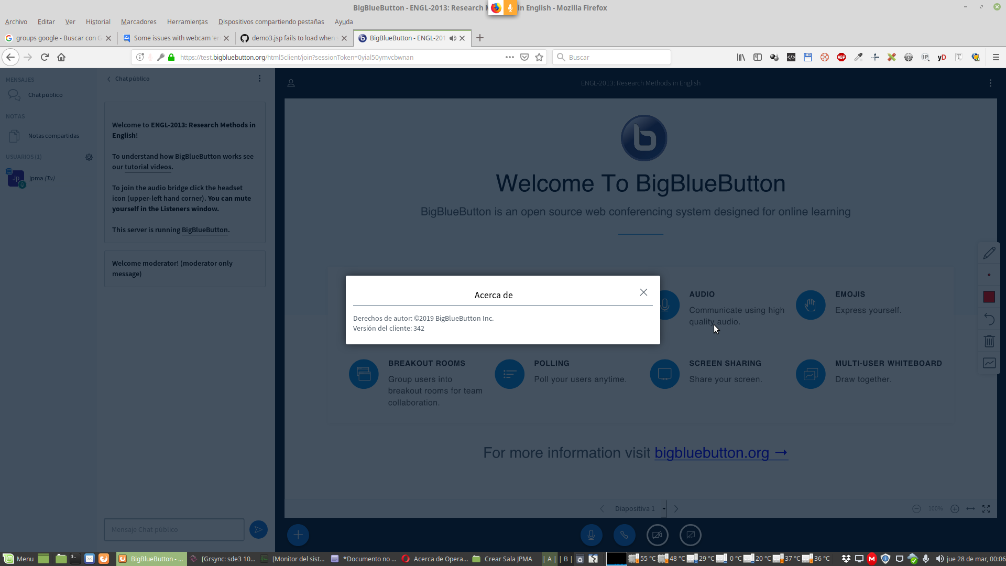Select the red annotation color swatch
Screen dimensions: 1006x566
click(x=989, y=297)
